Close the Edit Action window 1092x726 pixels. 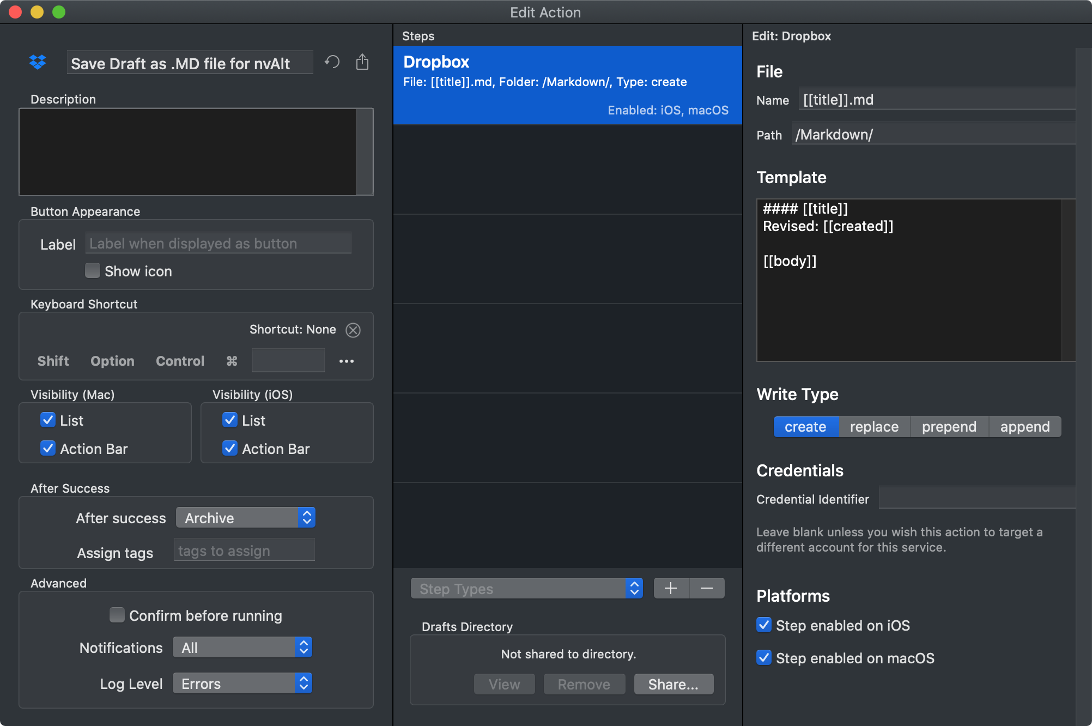[x=15, y=12]
